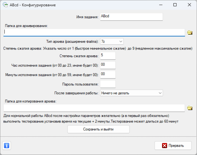The image size is (197, 155).
Task: Click the 'Пароль пользователя' field
Action: click(x=108, y=84)
